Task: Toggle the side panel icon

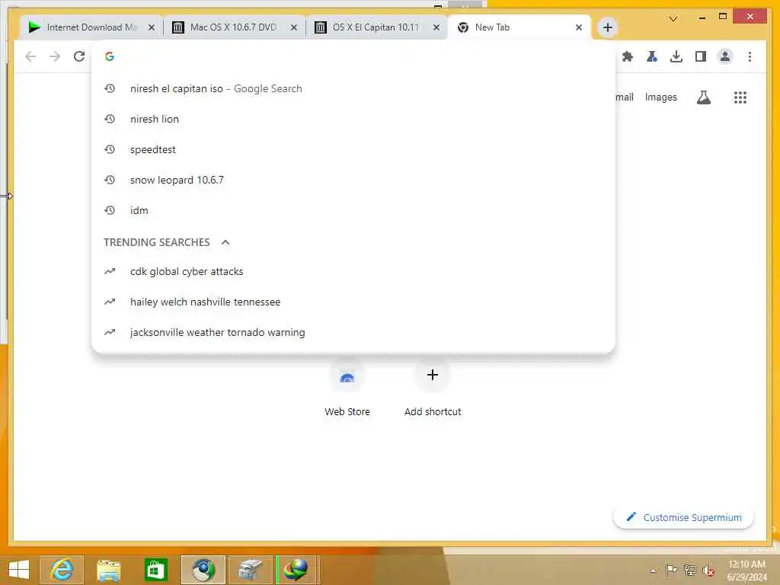Action: pyautogui.click(x=701, y=56)
